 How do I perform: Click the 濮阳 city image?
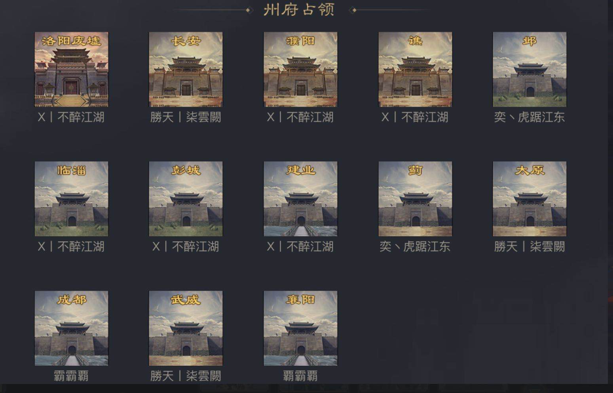301,69
